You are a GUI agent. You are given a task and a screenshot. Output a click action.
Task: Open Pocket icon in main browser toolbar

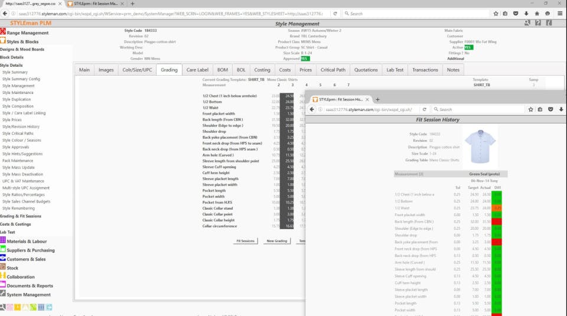point(516,14)
